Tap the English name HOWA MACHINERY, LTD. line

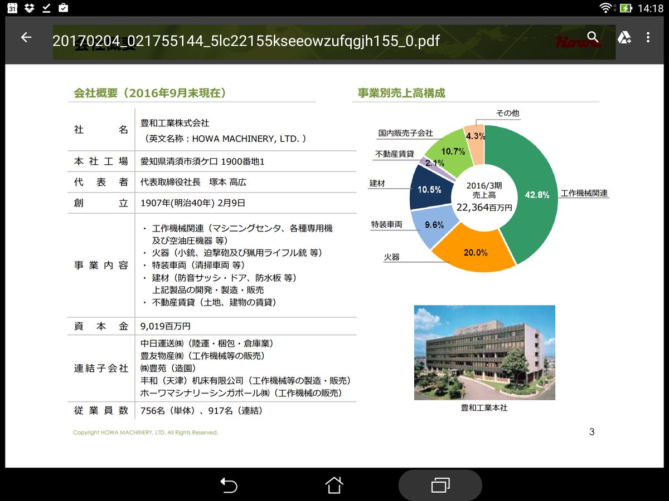pyautogui.click(x=225, y=138)
